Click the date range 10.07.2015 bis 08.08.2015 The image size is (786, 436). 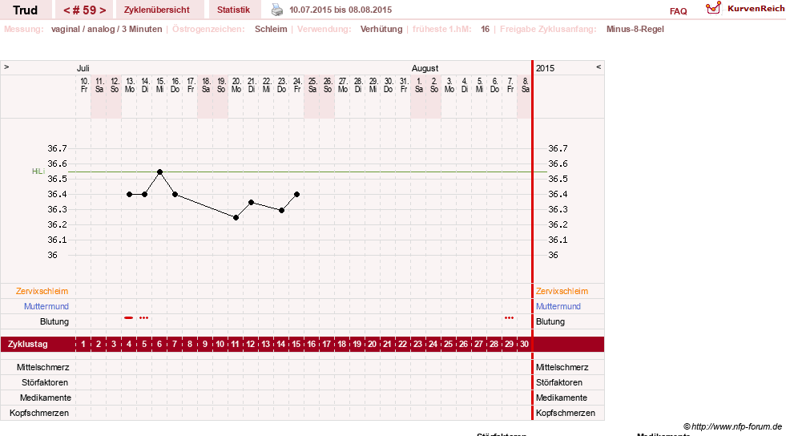(x=341, y=10)
